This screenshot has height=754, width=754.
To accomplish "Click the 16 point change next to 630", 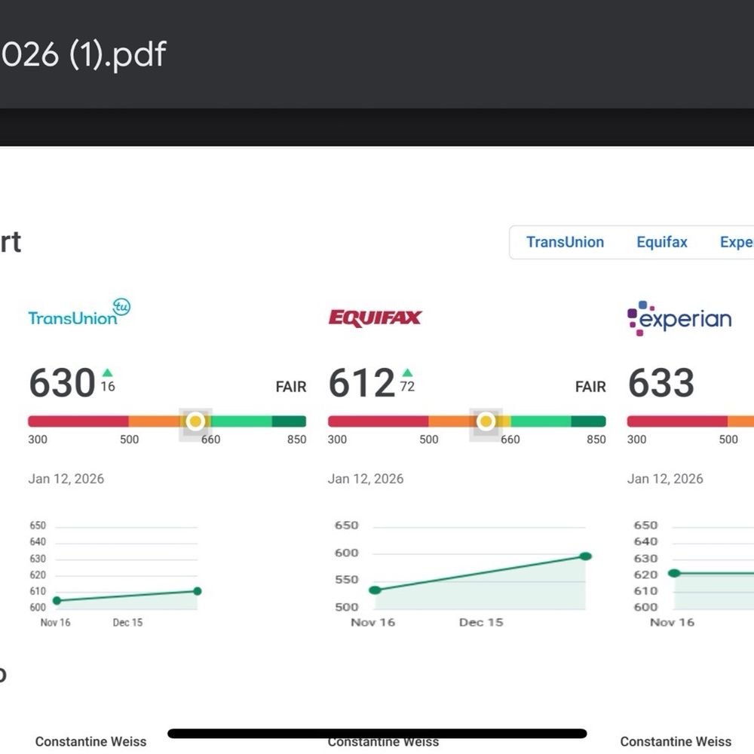I will [x=108, y=387].
